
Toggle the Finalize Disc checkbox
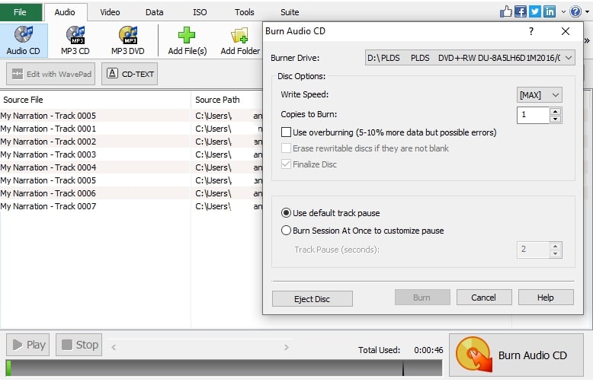(287, 164)
